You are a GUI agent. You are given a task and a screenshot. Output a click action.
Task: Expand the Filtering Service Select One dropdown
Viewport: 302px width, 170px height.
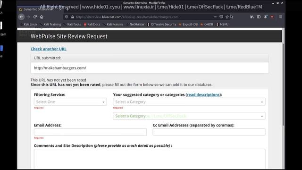tap(70, 102)
